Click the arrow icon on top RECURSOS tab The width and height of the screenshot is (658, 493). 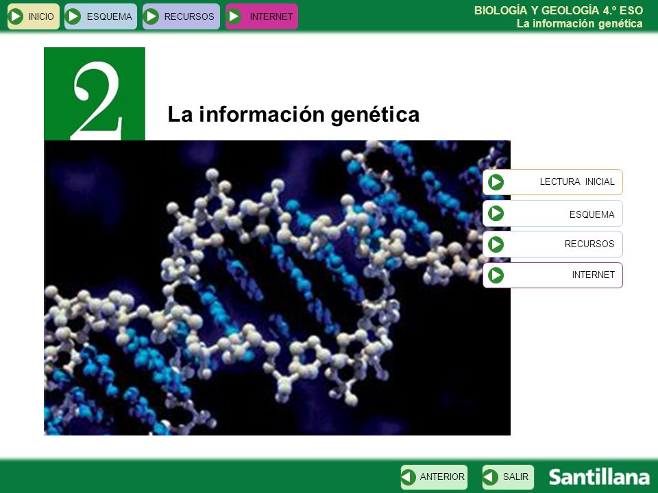[x=151, y=16]
